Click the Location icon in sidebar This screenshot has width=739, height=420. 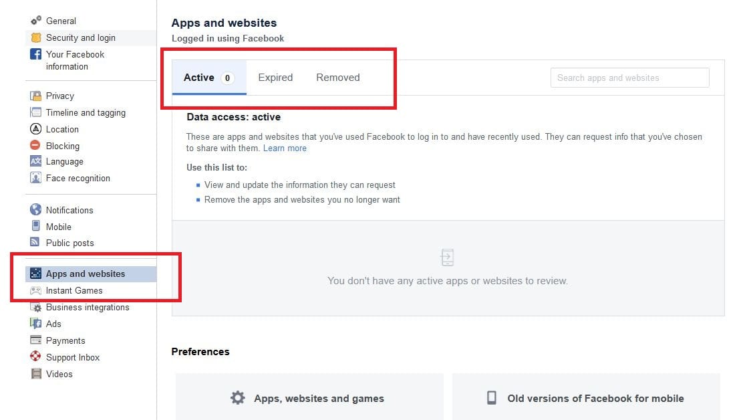[x=36, y=130]
